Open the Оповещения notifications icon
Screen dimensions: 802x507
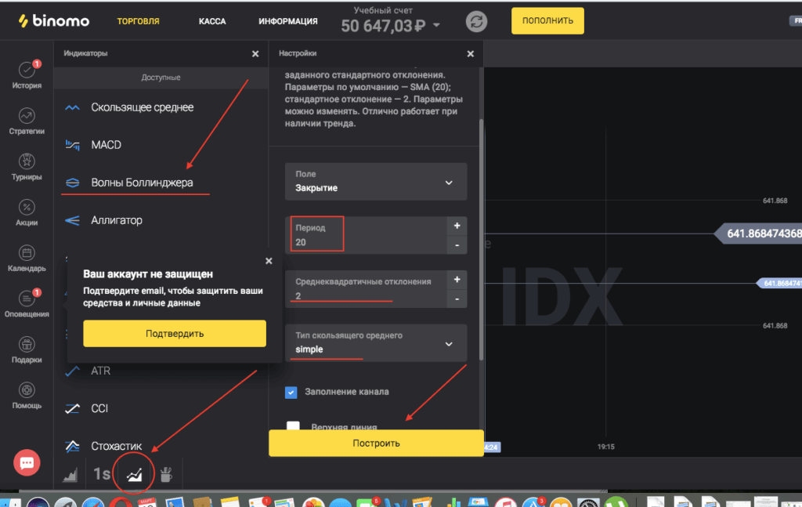27,299
